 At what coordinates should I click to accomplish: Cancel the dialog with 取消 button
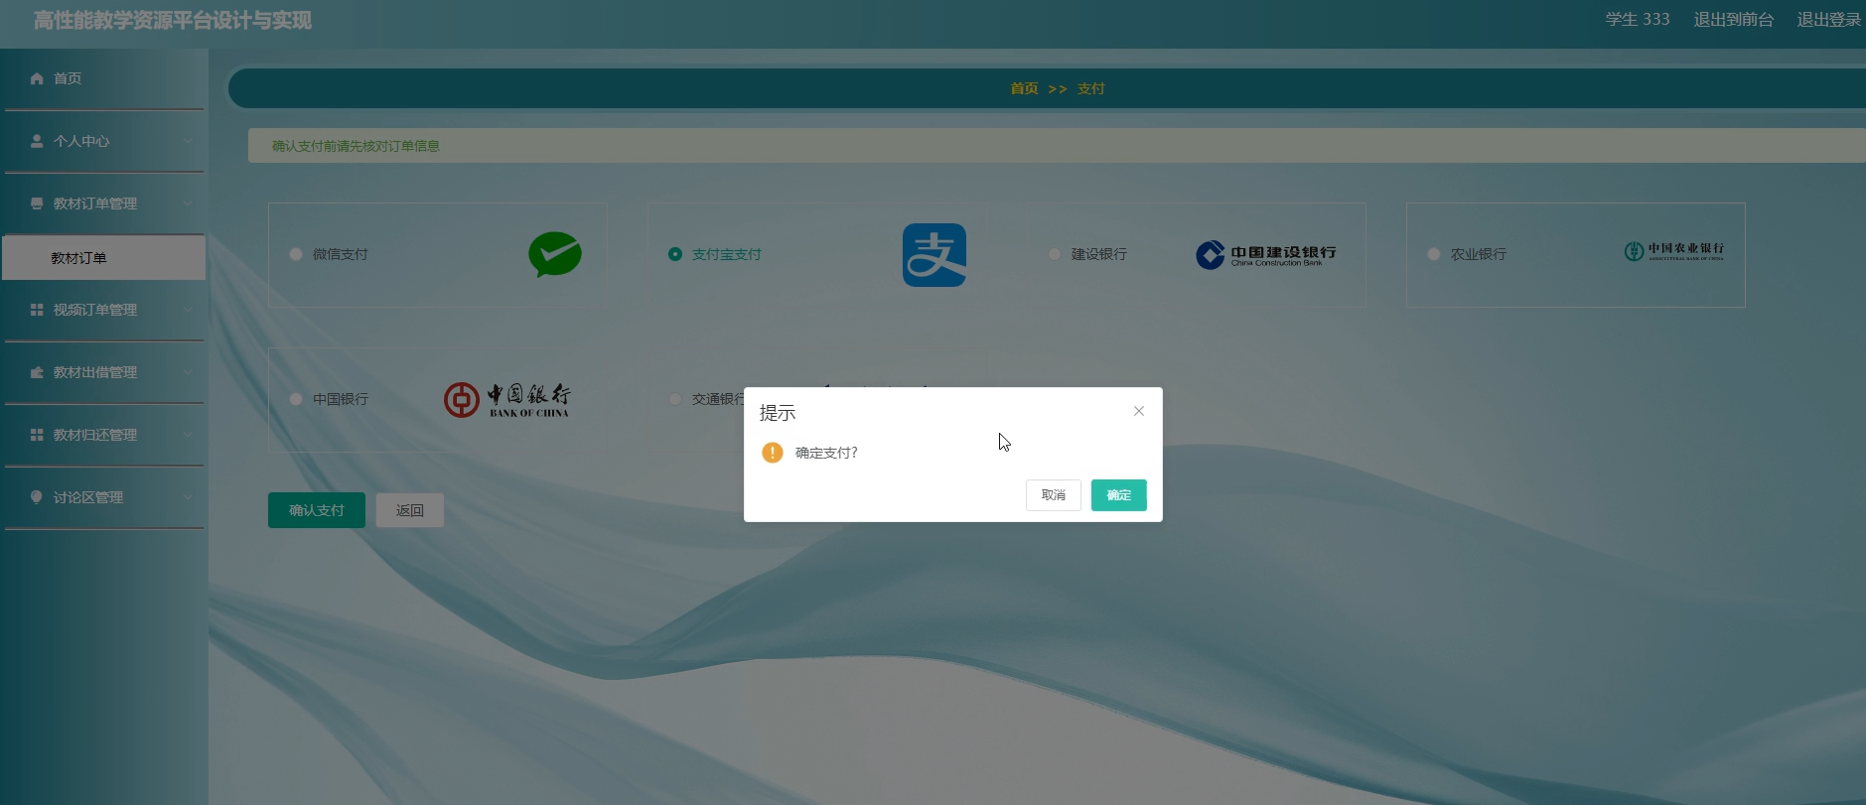(x=1054, y=495)
